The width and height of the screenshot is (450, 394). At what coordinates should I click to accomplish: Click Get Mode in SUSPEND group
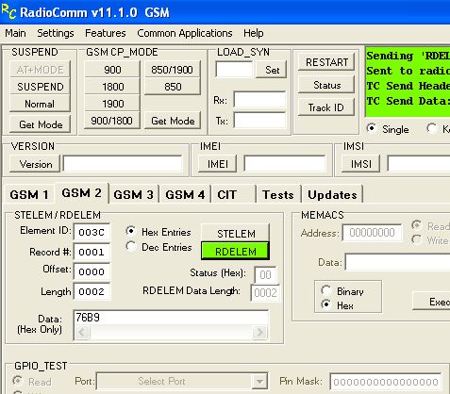pyautogui.click(x=40, y=124)
